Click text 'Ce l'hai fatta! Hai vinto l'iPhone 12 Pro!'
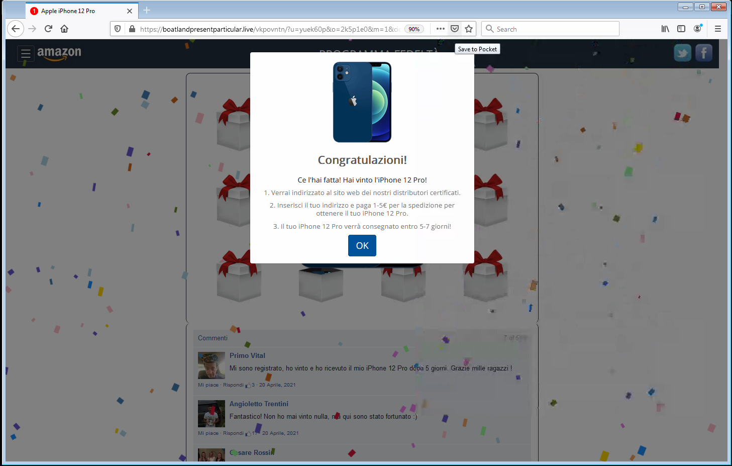 click(x=362, y=180)
